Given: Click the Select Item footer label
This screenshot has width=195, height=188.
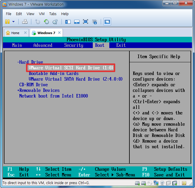Looking at the screenshot, I should 58,169.
